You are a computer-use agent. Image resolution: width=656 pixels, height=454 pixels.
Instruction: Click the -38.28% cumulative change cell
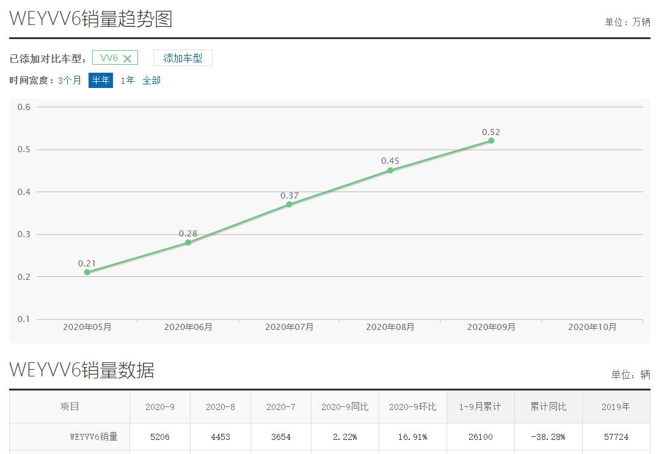(x=548, y=437)
